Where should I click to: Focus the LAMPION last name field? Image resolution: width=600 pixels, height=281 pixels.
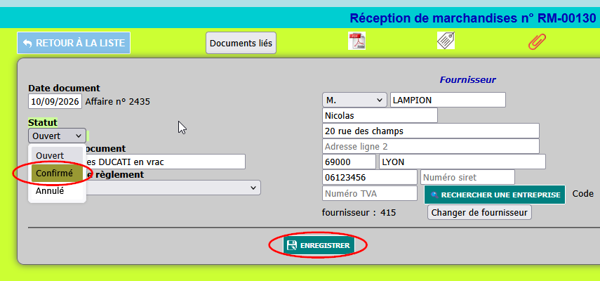coord(448,100)
